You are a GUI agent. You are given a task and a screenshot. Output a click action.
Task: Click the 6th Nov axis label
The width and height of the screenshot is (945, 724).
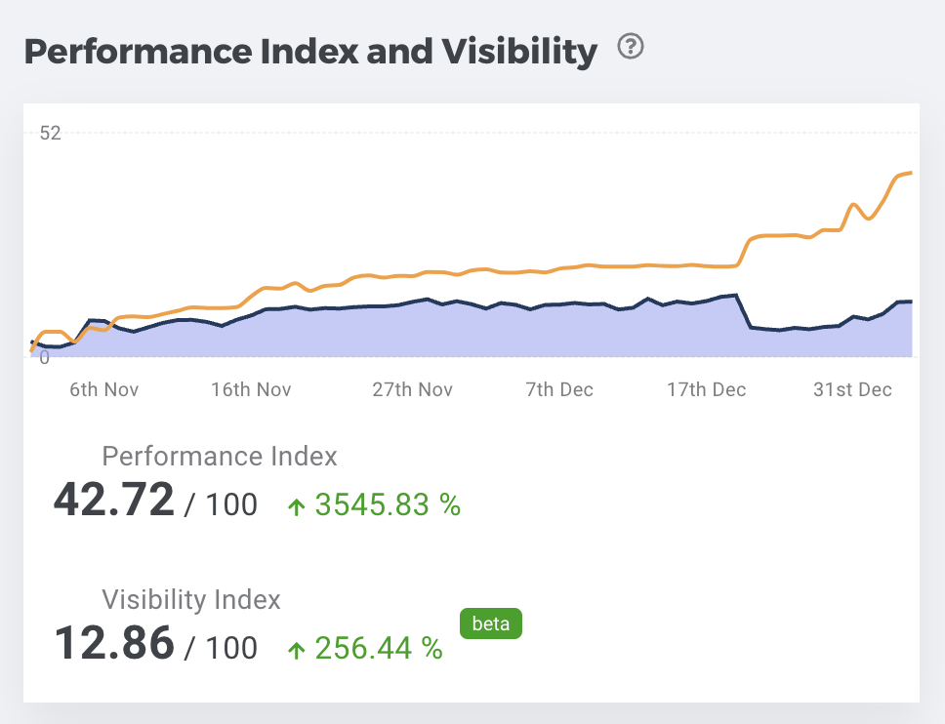pyautogui.click(x=104, y=389)
